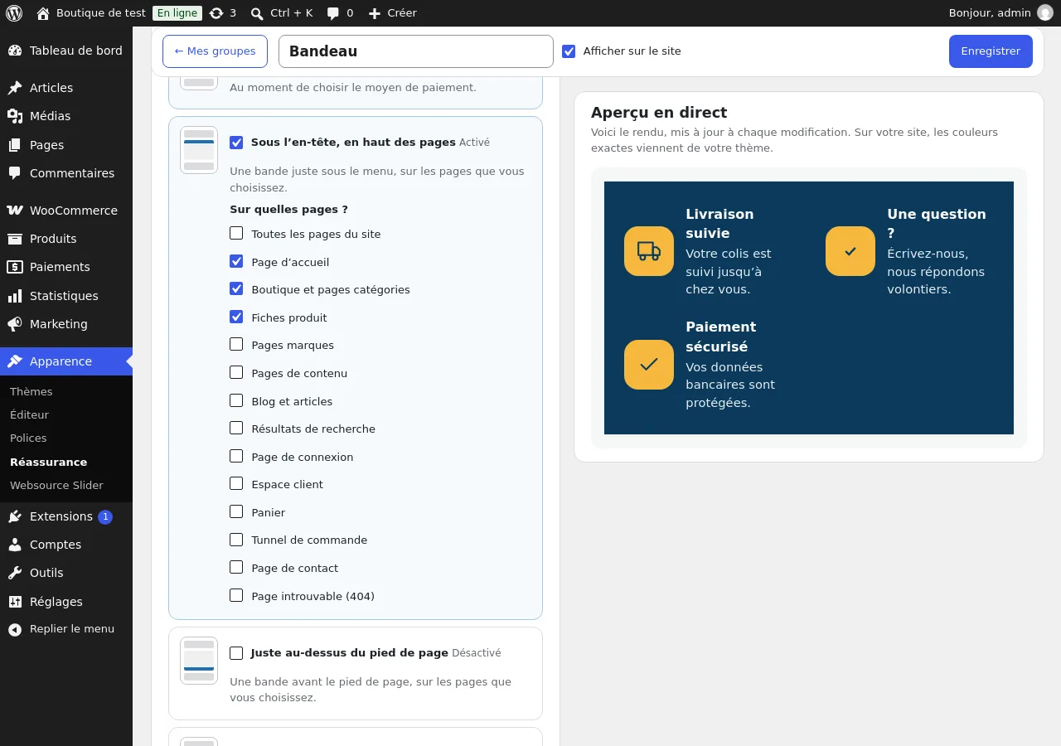The height and width of the screenshot is (746, 1061).
Task: Click the Enregistrer button
Action: click(991, 51)
